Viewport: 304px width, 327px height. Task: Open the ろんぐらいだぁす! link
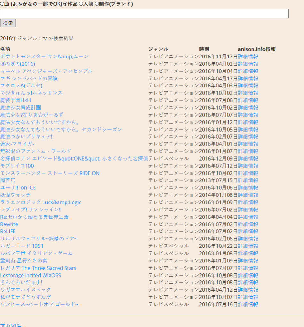pos(21,282)
